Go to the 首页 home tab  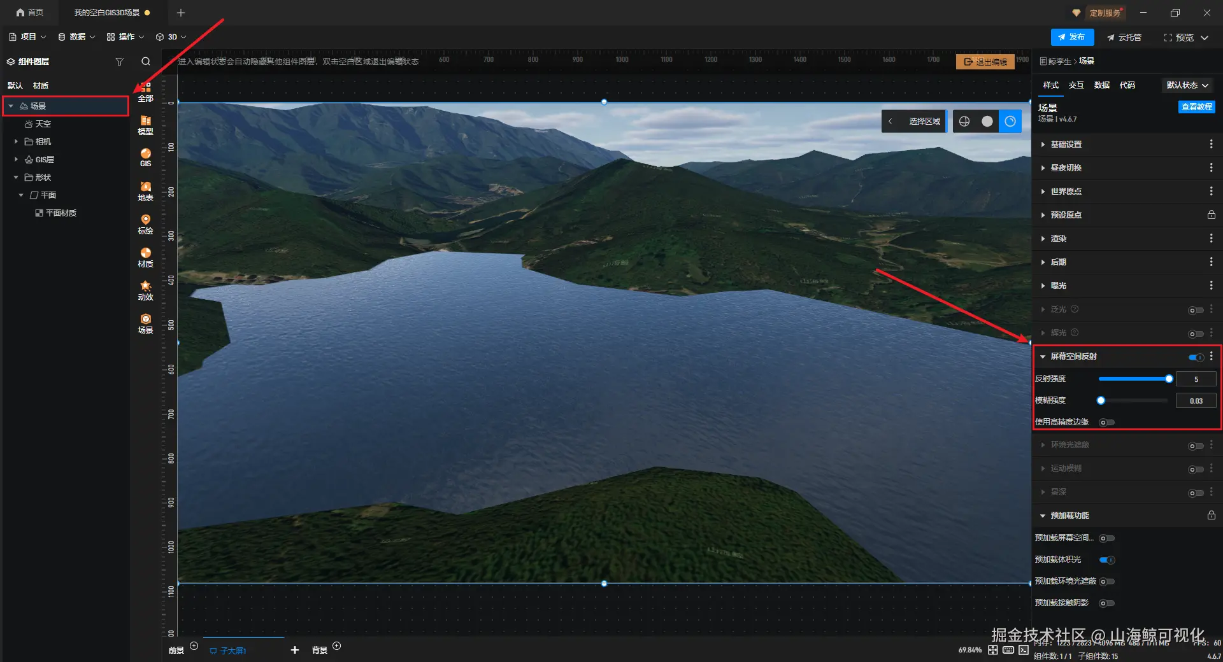(x=29, y=12)
